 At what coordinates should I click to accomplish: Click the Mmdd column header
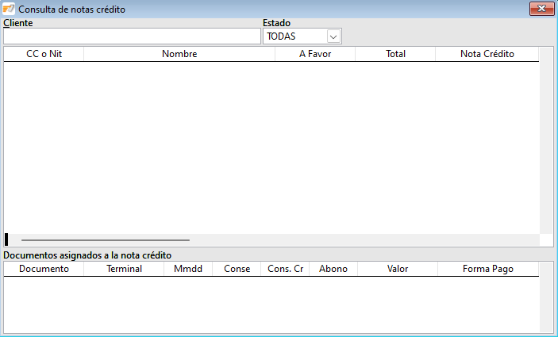(188, 269)
